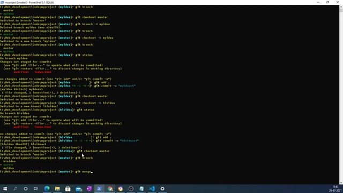Click the 'git checkout -b myidea' command

click(94, 38)
